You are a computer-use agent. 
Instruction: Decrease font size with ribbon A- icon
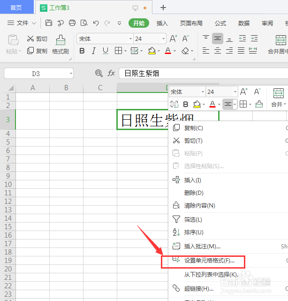(185, 39)
